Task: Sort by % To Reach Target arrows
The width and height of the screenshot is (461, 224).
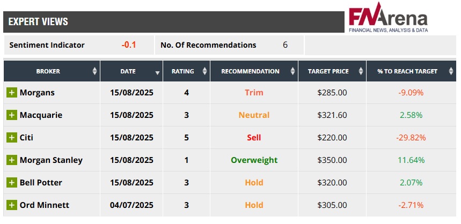Action: click(x=449, y=71)
